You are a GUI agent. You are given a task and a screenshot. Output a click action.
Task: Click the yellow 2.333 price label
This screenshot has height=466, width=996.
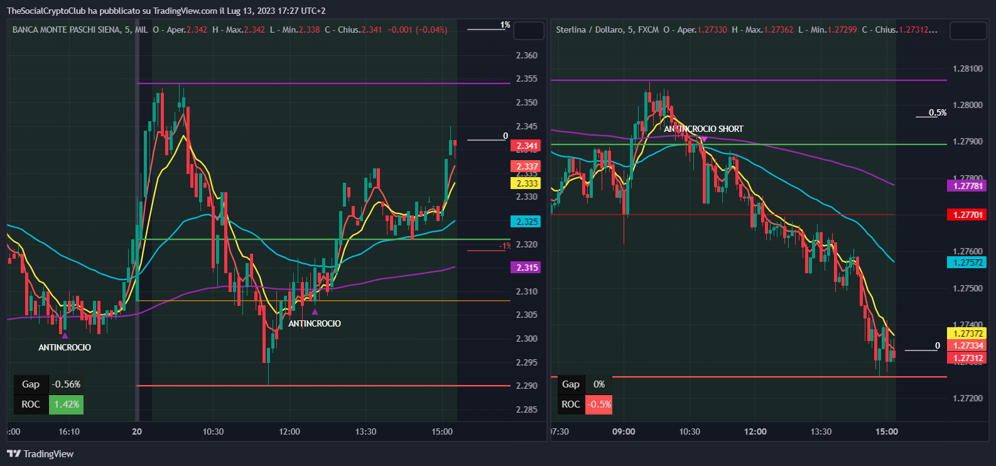pos(526,183)
